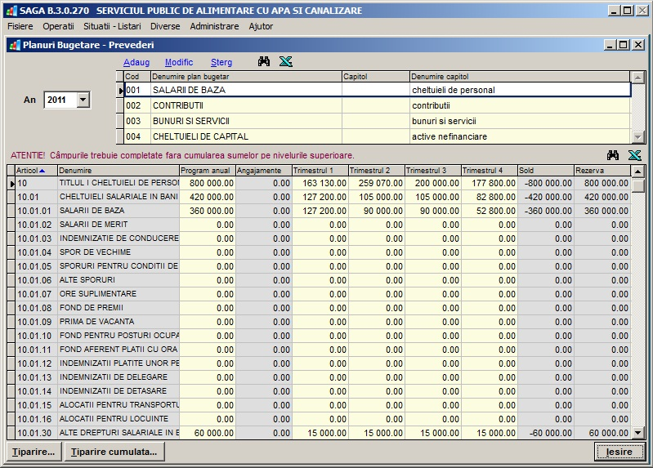Click SAGA application icon in title bar
653x468 pixels.
tap(11, 11)
